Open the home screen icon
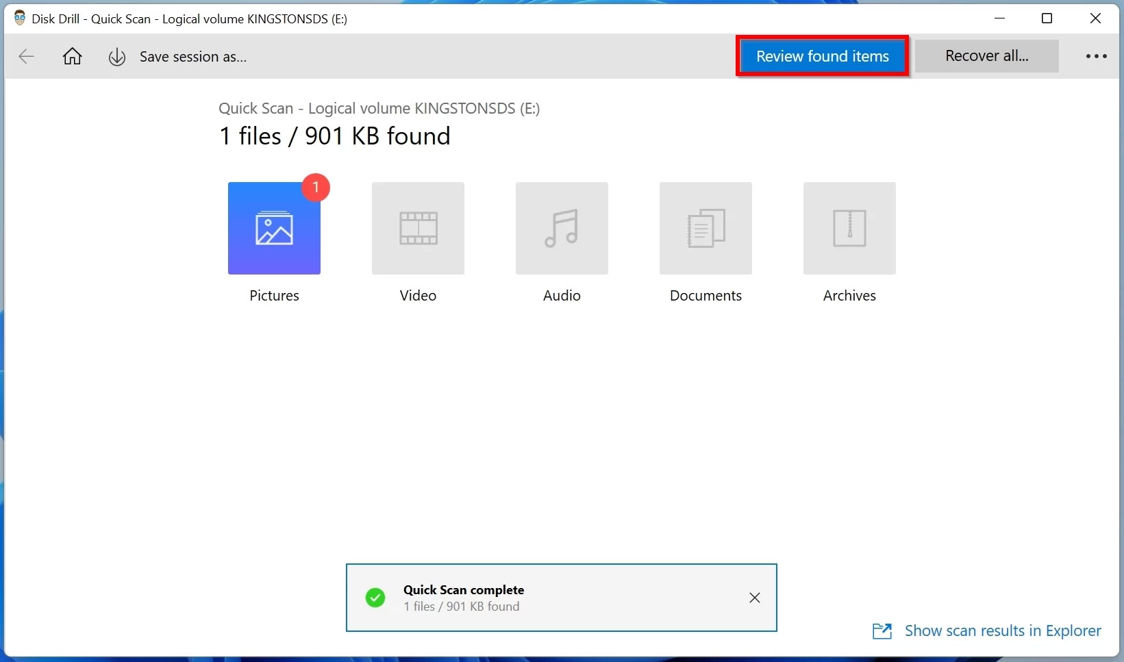This screenshot has height=662, width=1124. click(x=72, y=56)
